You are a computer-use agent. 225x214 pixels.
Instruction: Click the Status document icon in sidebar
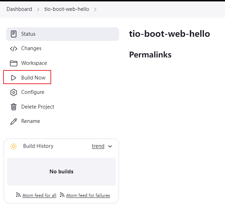tap(14, 34)
